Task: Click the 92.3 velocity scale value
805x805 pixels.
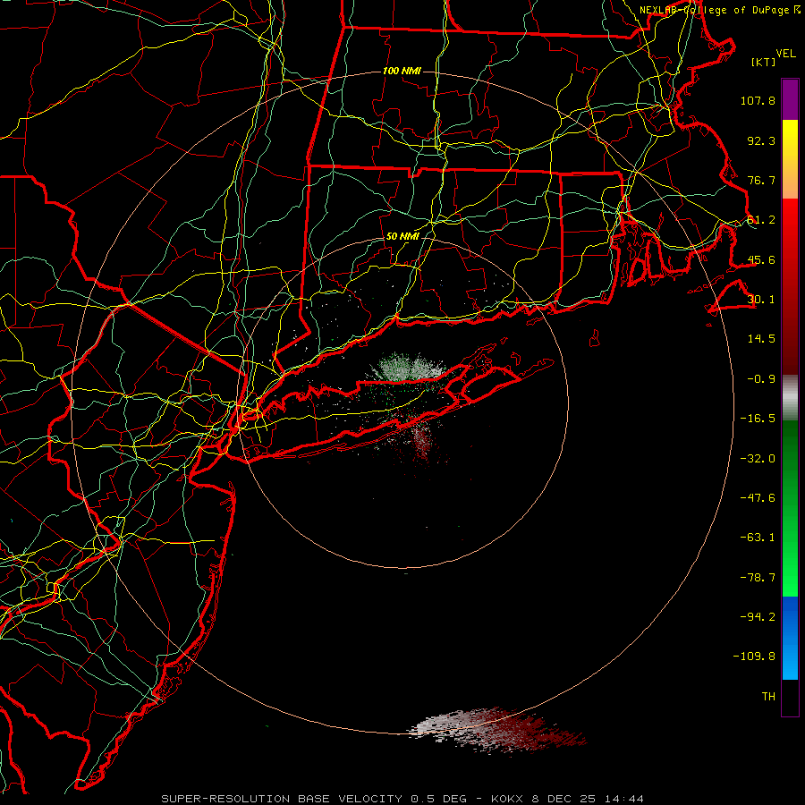Action: coord(761,140)
